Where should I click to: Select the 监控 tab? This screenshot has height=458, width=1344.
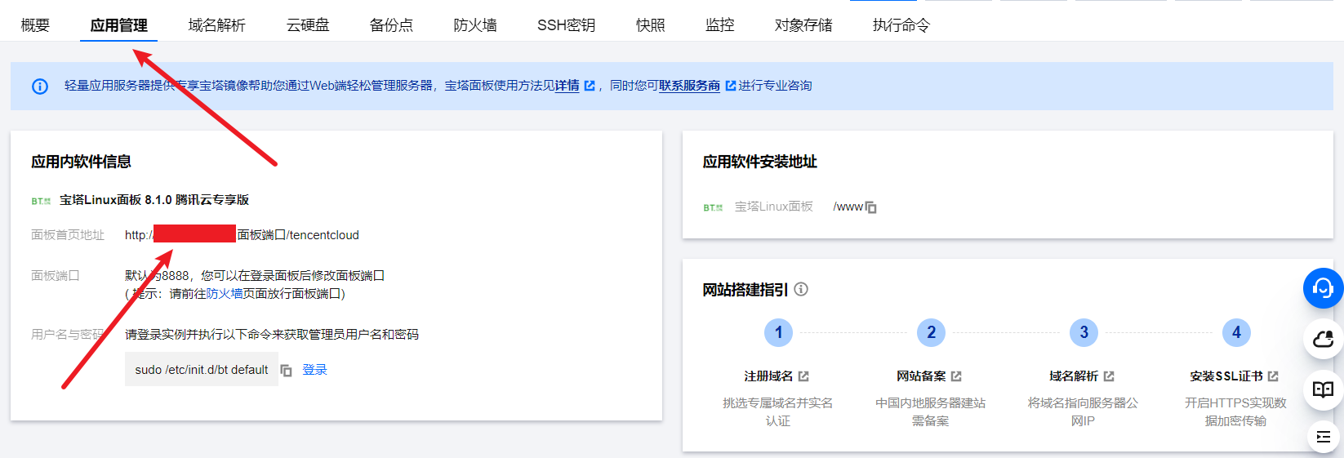point(719,25)
